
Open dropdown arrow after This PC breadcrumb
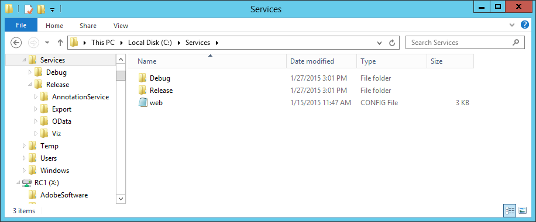point(122,43)
